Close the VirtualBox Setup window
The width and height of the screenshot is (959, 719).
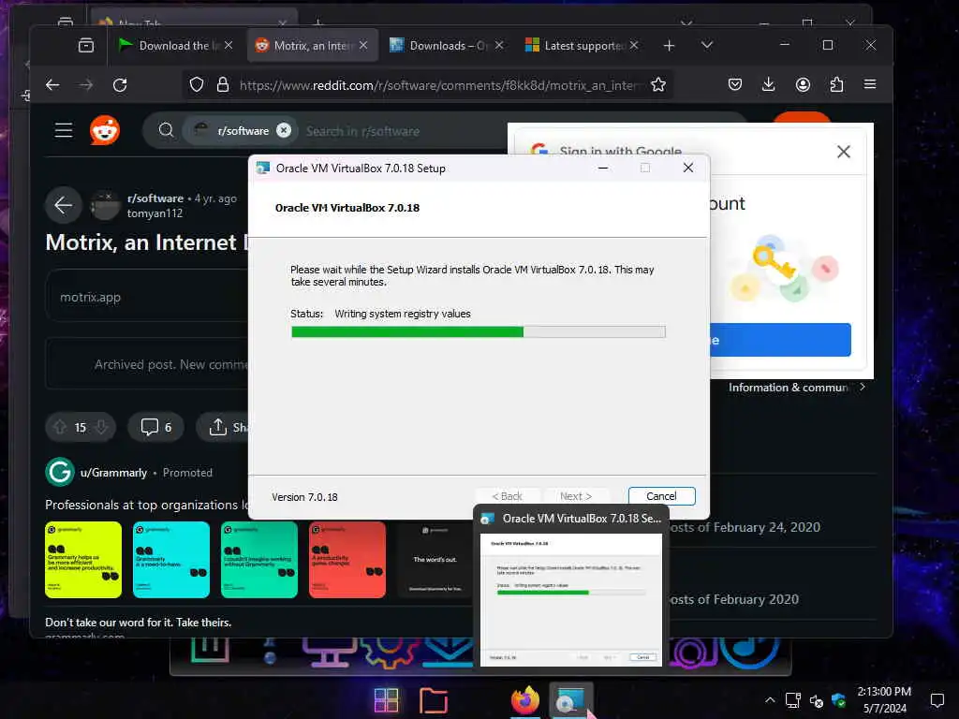click(688, 168)
